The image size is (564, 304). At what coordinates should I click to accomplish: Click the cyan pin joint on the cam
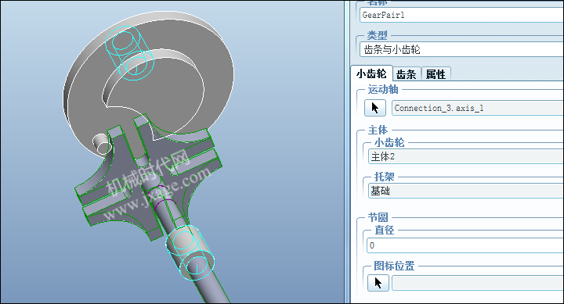pyautogui.click(x=129, y=53)
